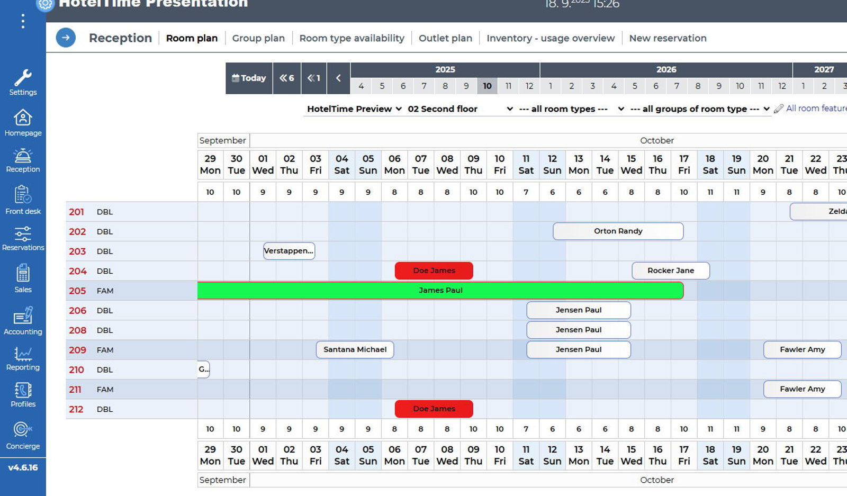The width and height of the screenshot is (847, 496).
Task: Open Outlet plan tab
Action: [445, 38]
